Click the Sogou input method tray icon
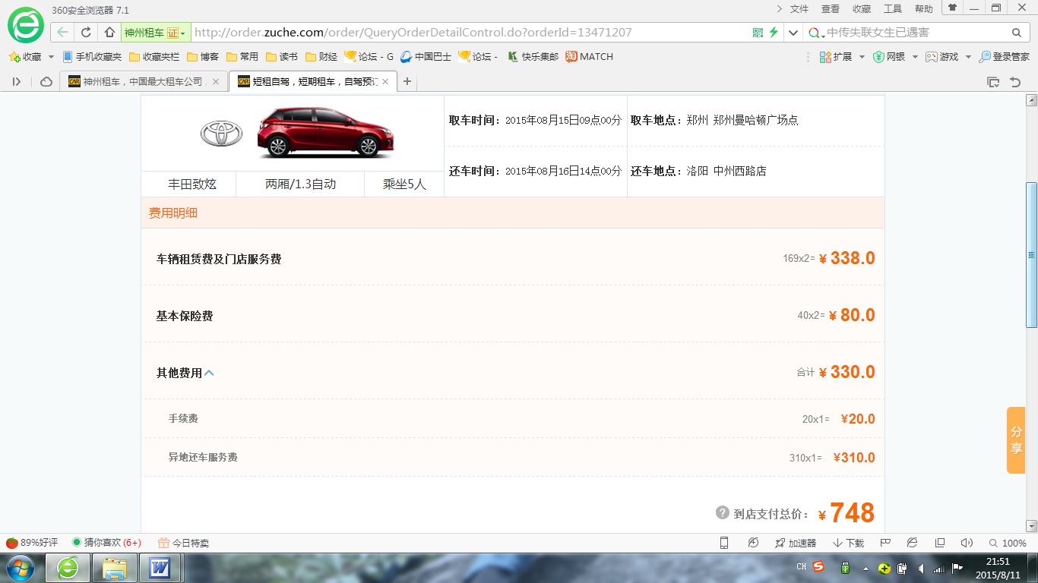The width and height of the screenshot is (1038, 583). [818, 567]
